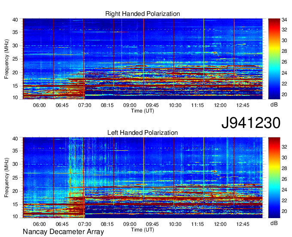Click the 24 value on right-handed color bar
The height and width of the screenshot is (237, 292).
[284, 73]
